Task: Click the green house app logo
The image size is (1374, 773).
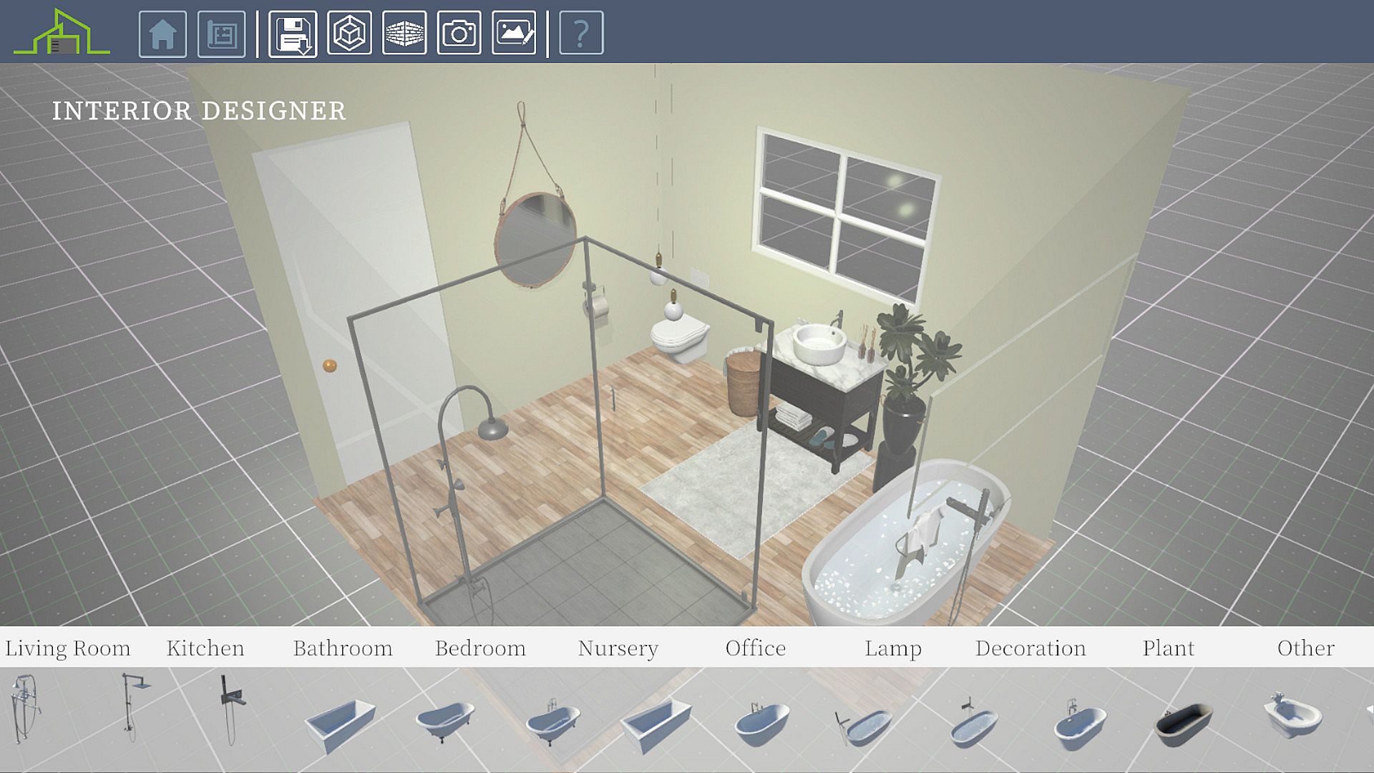Action: (62, 34)
